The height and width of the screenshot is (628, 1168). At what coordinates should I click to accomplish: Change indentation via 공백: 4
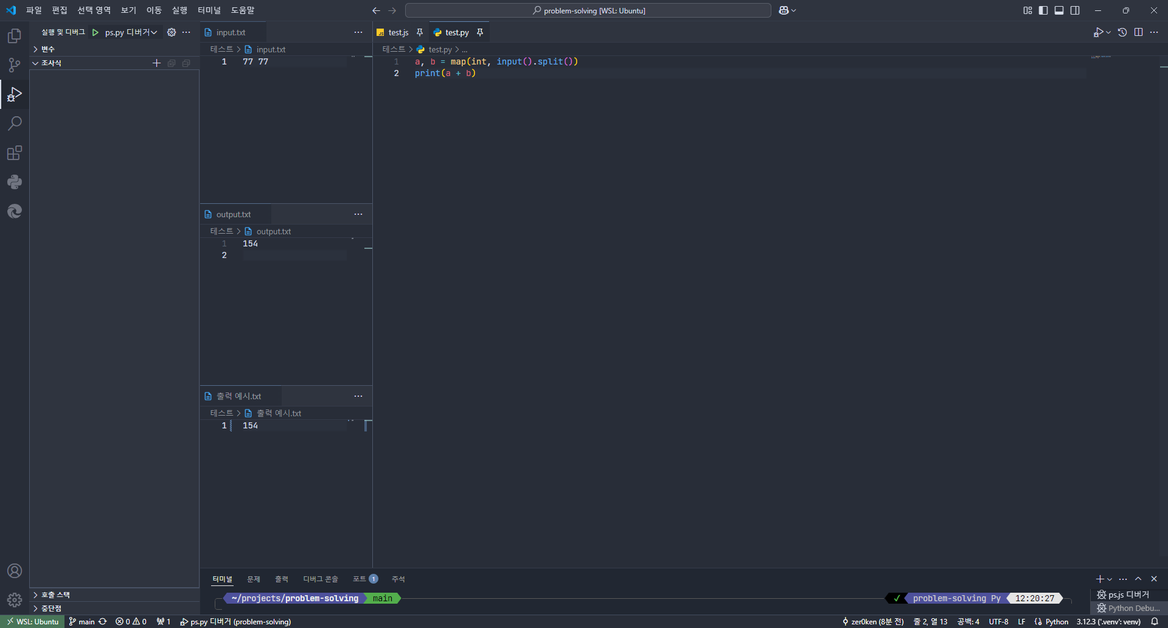coord(968,621)
